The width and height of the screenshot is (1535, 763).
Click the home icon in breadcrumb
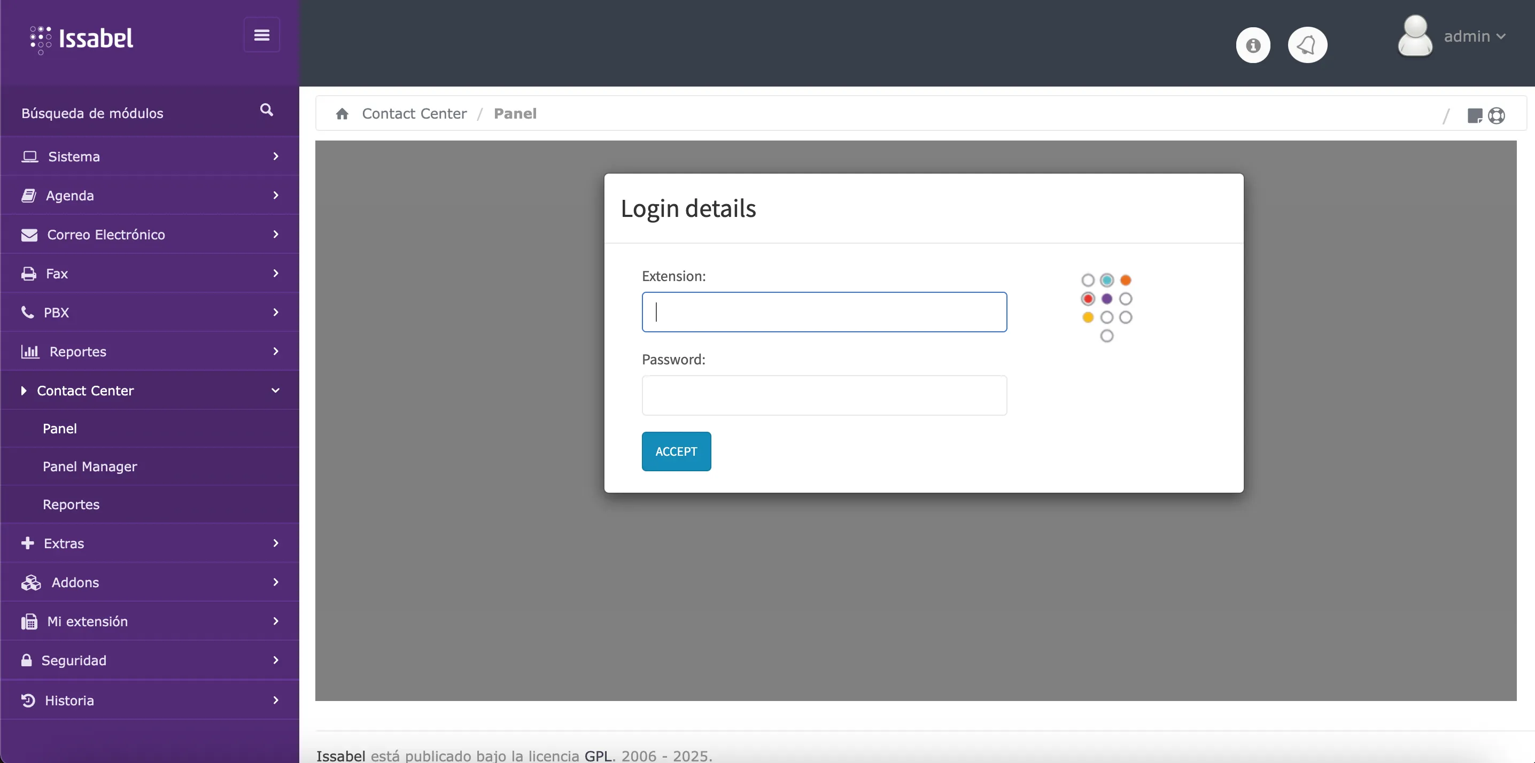tap(342, 114)
